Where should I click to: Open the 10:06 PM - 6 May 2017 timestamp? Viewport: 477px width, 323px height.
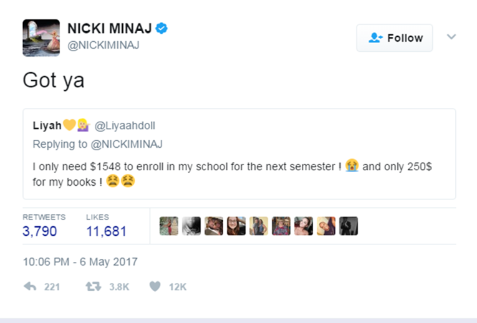(80, 262)
